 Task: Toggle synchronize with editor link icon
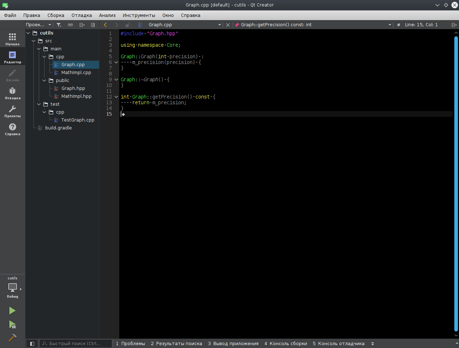pyautogui.click(x=70, y=25)
